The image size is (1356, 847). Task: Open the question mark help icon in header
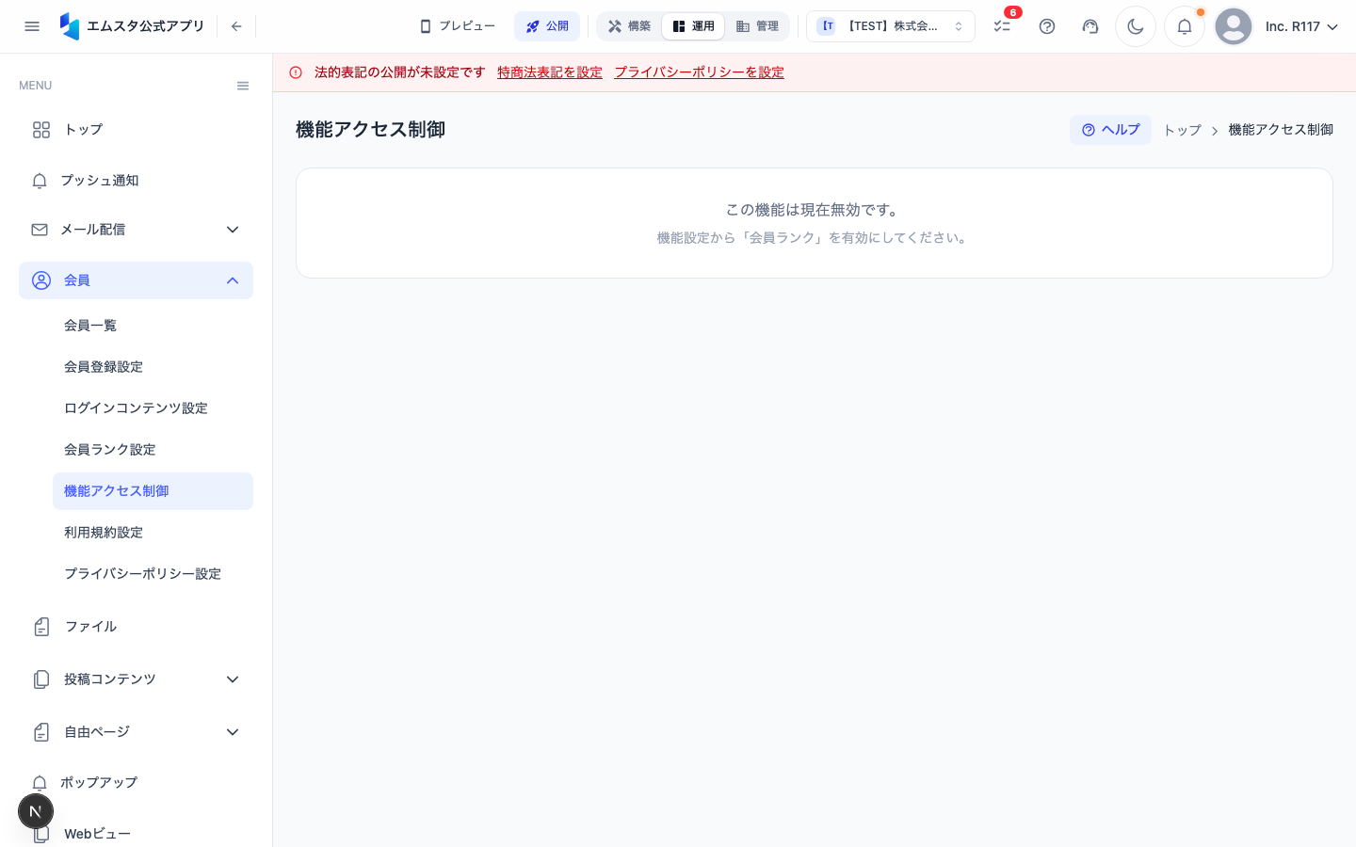click(1047, 26)
